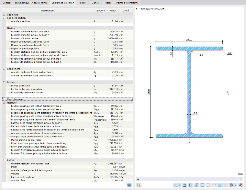Select the Valeurs de la section tab

[63, 3]
